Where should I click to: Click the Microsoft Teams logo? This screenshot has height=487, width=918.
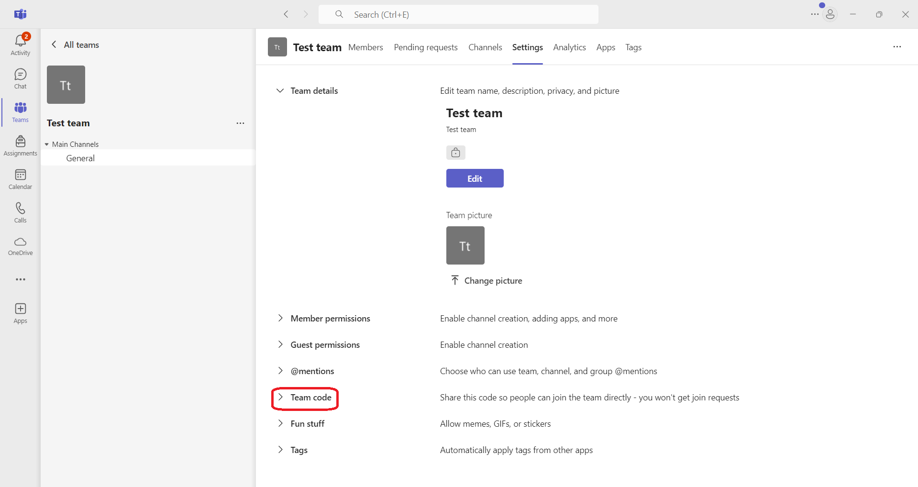coord(20,14)
